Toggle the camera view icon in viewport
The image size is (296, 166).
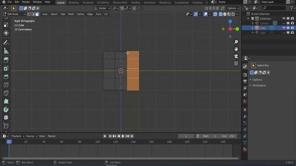[236, 56]
